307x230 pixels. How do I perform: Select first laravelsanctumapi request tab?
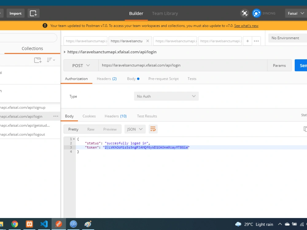pos(85,41)
